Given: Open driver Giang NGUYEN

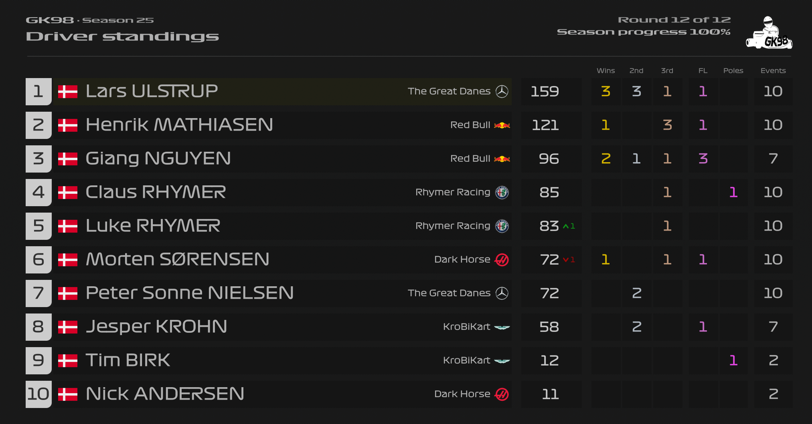Looking at the screenshot, I should click(x=158, y=159).
